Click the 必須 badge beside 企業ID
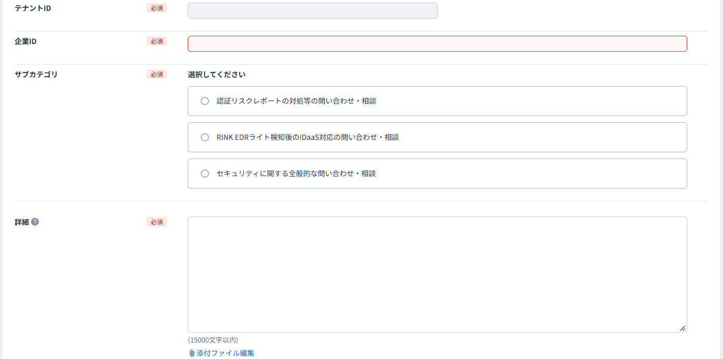 (157, 41)
